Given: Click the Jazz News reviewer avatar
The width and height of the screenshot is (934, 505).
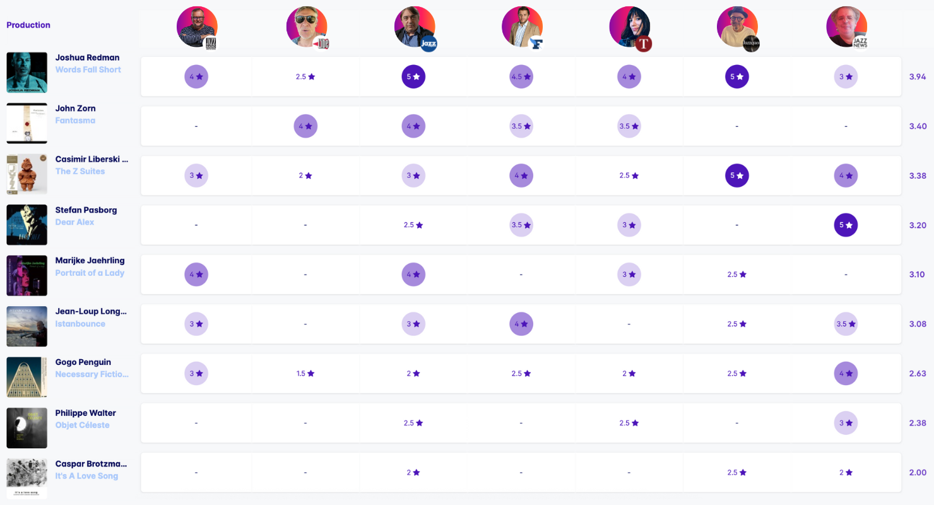Looking at the screenshot, I should [846, 27].
